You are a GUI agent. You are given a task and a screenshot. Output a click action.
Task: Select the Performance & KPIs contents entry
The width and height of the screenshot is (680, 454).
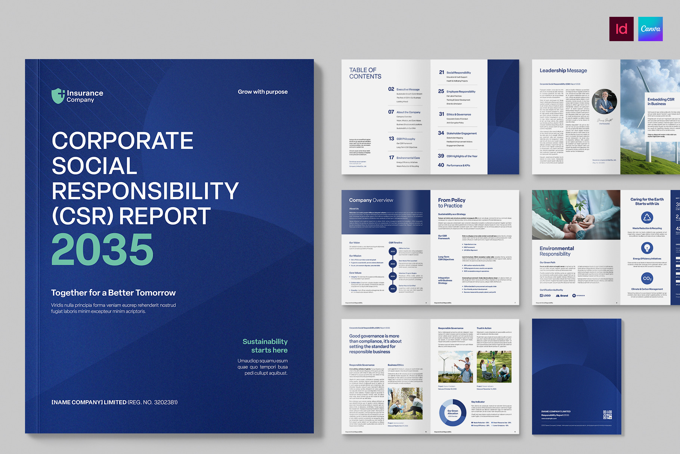click(458, 165)
